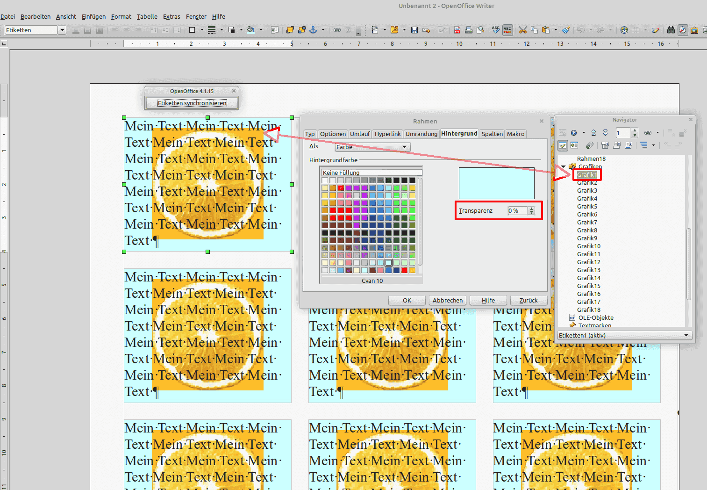Select the Cut scissors icon
707x490 pixels.
pyautogui.click(x=522, y=30)
